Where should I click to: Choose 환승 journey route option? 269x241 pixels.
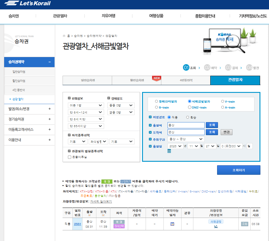point(187,117)
